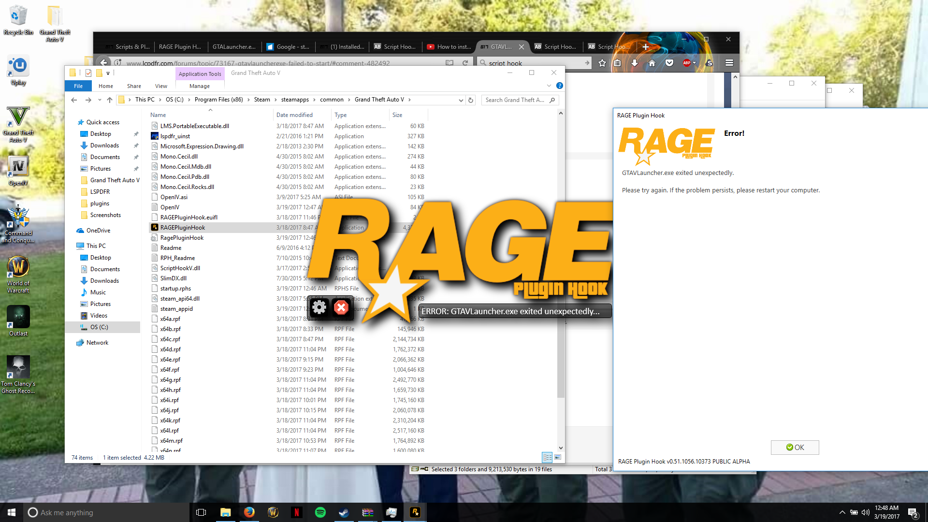Open the address bar history dropdown

461,100
